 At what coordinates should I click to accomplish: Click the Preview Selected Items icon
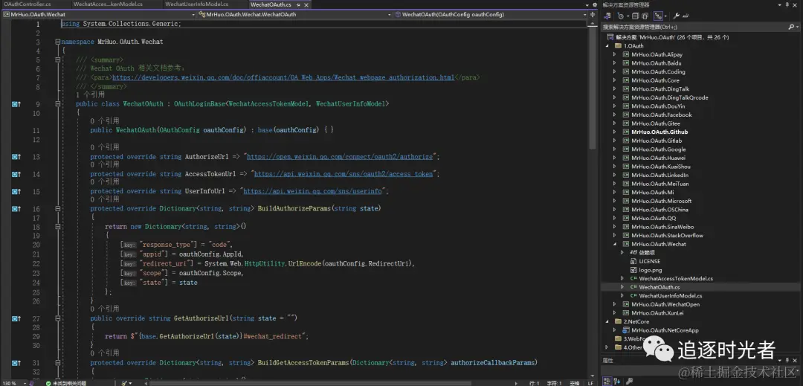point(687,16)
